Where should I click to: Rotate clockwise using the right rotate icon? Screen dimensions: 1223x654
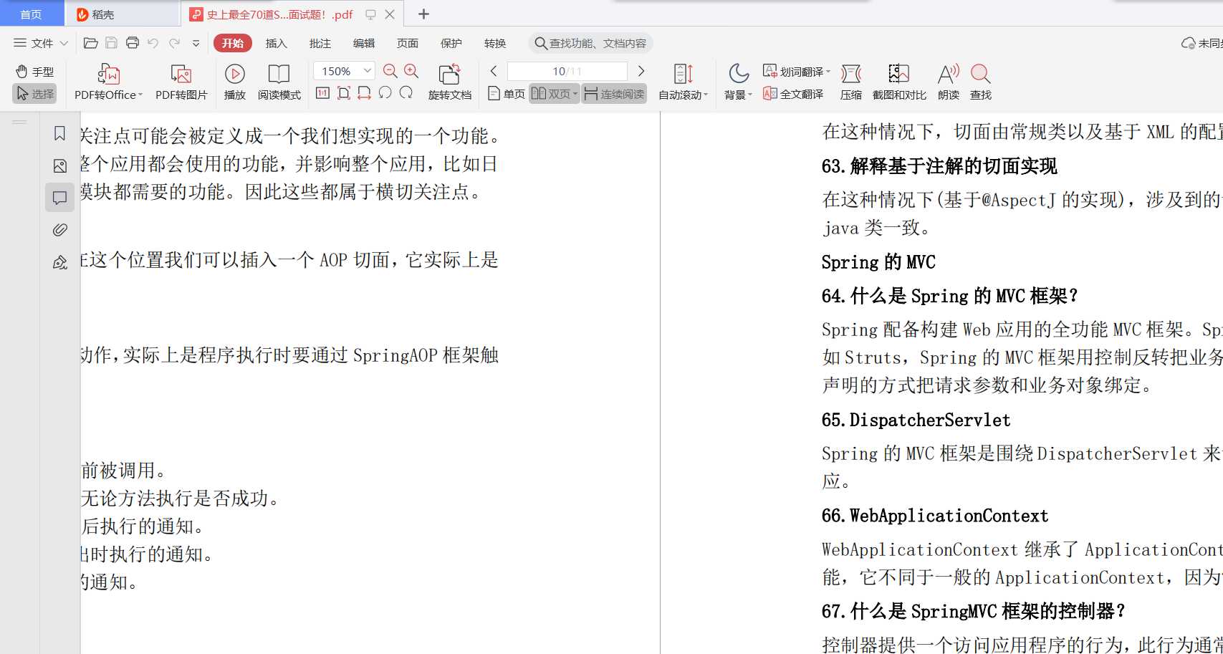tap(406, 93)
